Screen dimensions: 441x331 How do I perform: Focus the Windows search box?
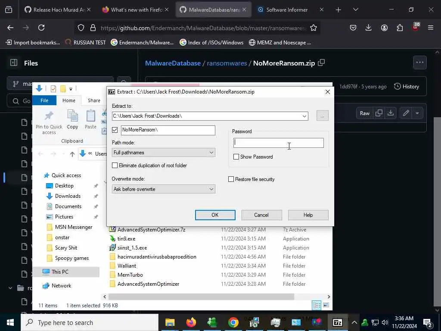90,322
